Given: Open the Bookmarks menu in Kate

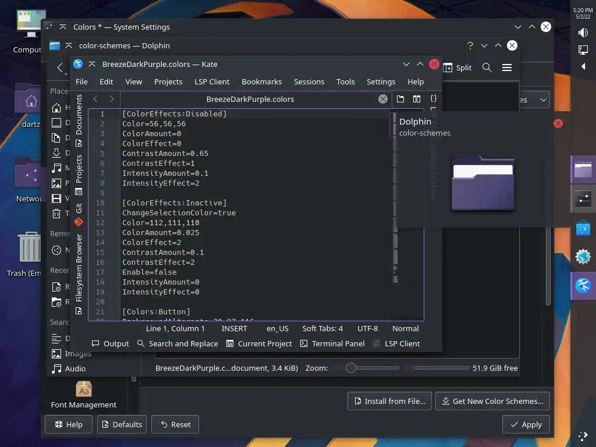Looking at the screenshot, I should (261, 81).
